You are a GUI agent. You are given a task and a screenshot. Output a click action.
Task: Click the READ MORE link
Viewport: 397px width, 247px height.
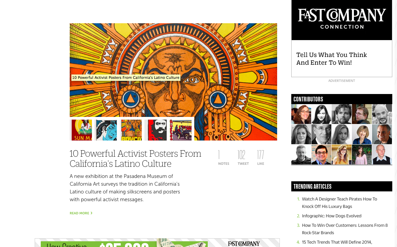point(81,213)
